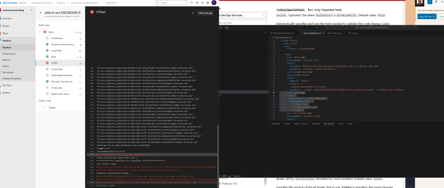Click the Pipelines breadcrumb link
Screen dimensions: 444x188
click(62, 3)
